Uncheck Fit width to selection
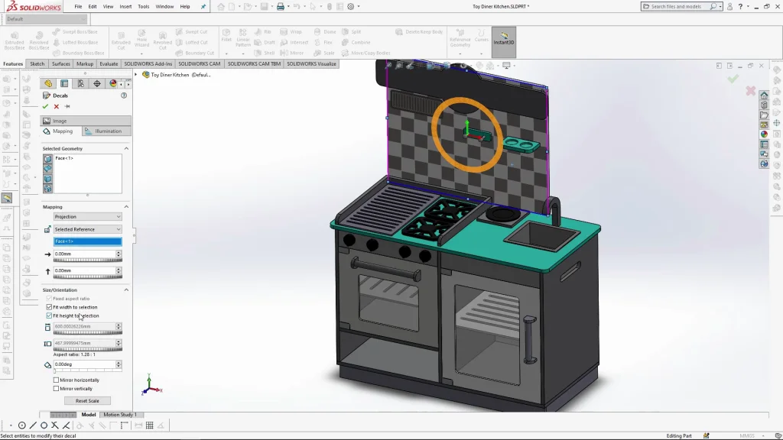The width and height of the screenshot is (783, 440). [x=50, y=307]
